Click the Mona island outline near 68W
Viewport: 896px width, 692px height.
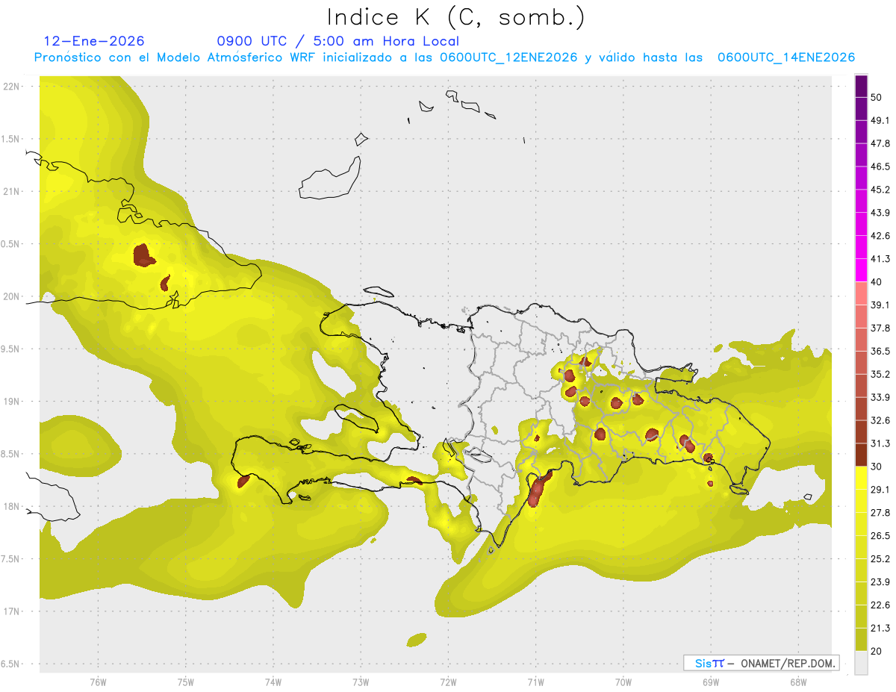coord(807,497)
